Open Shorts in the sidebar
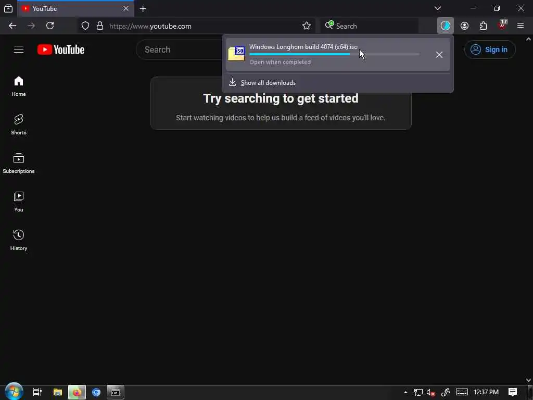Image resolution: width=533 pixels, height=400 pixels. [19, 125]
